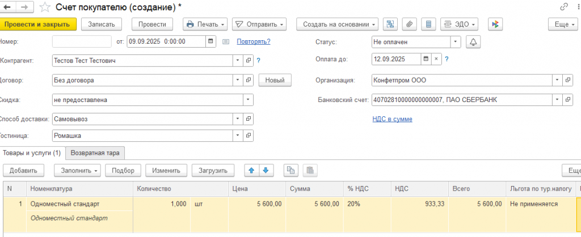Click Добавить to add a row

[x=24, y=170]
